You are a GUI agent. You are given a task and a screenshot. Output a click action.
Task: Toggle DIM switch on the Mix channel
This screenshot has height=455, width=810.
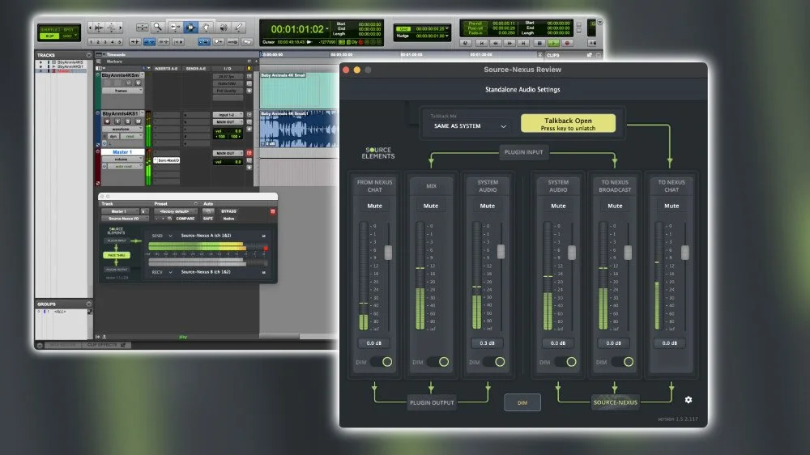(x=438, y=362)
